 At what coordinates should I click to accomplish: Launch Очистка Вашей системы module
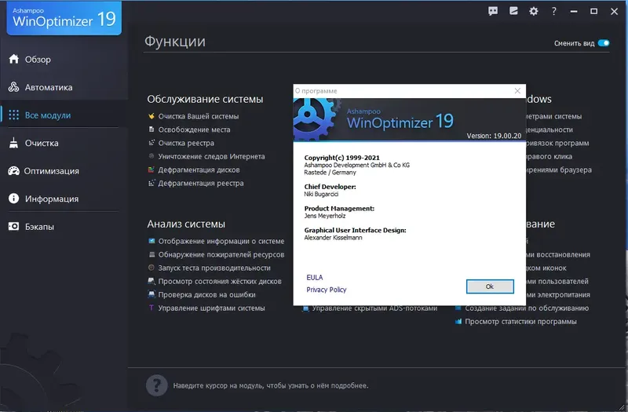click(x=199, y=116)
